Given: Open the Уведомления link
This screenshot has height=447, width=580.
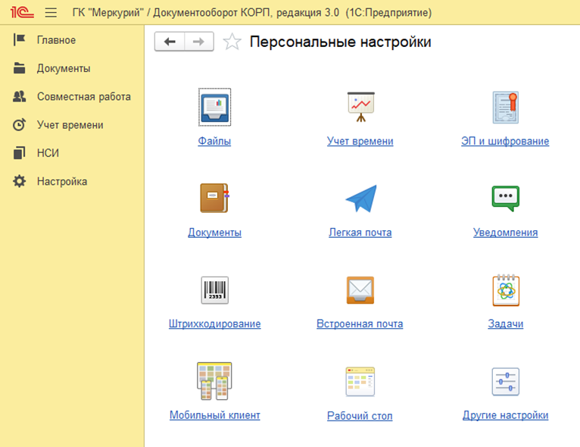Looking at the screenshot, I should click(506, 233).
